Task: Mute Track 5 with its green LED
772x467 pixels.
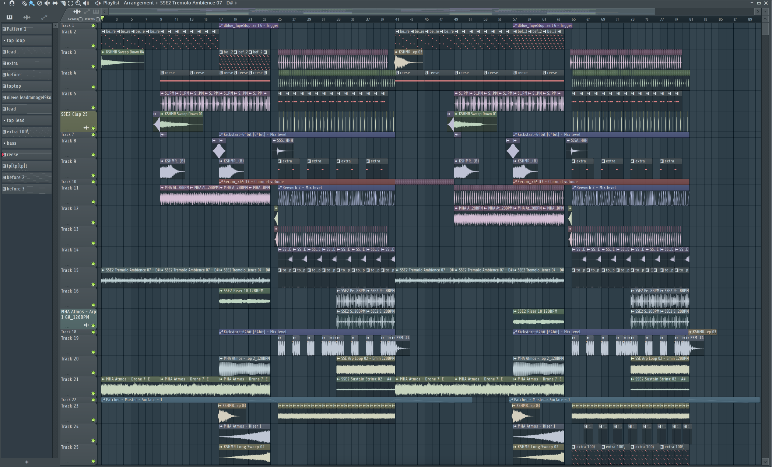Action: coord(93,108)
